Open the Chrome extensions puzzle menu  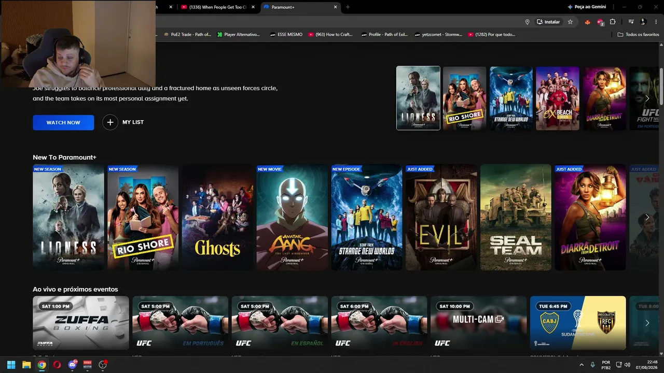[613, 22]
